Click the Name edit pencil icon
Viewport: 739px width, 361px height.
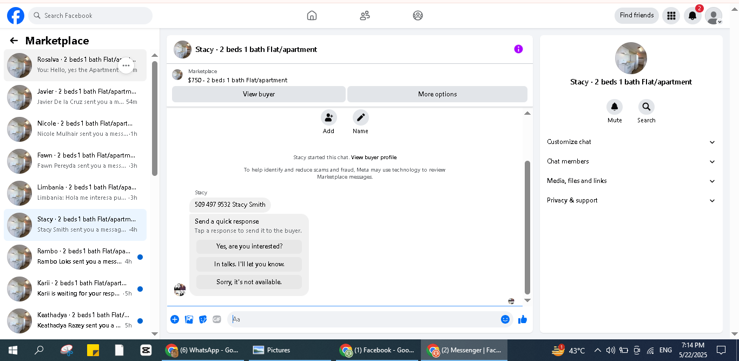(x=361, y=117)
